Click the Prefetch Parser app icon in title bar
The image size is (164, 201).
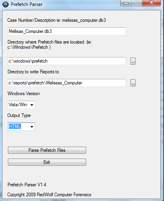point(6,4)
